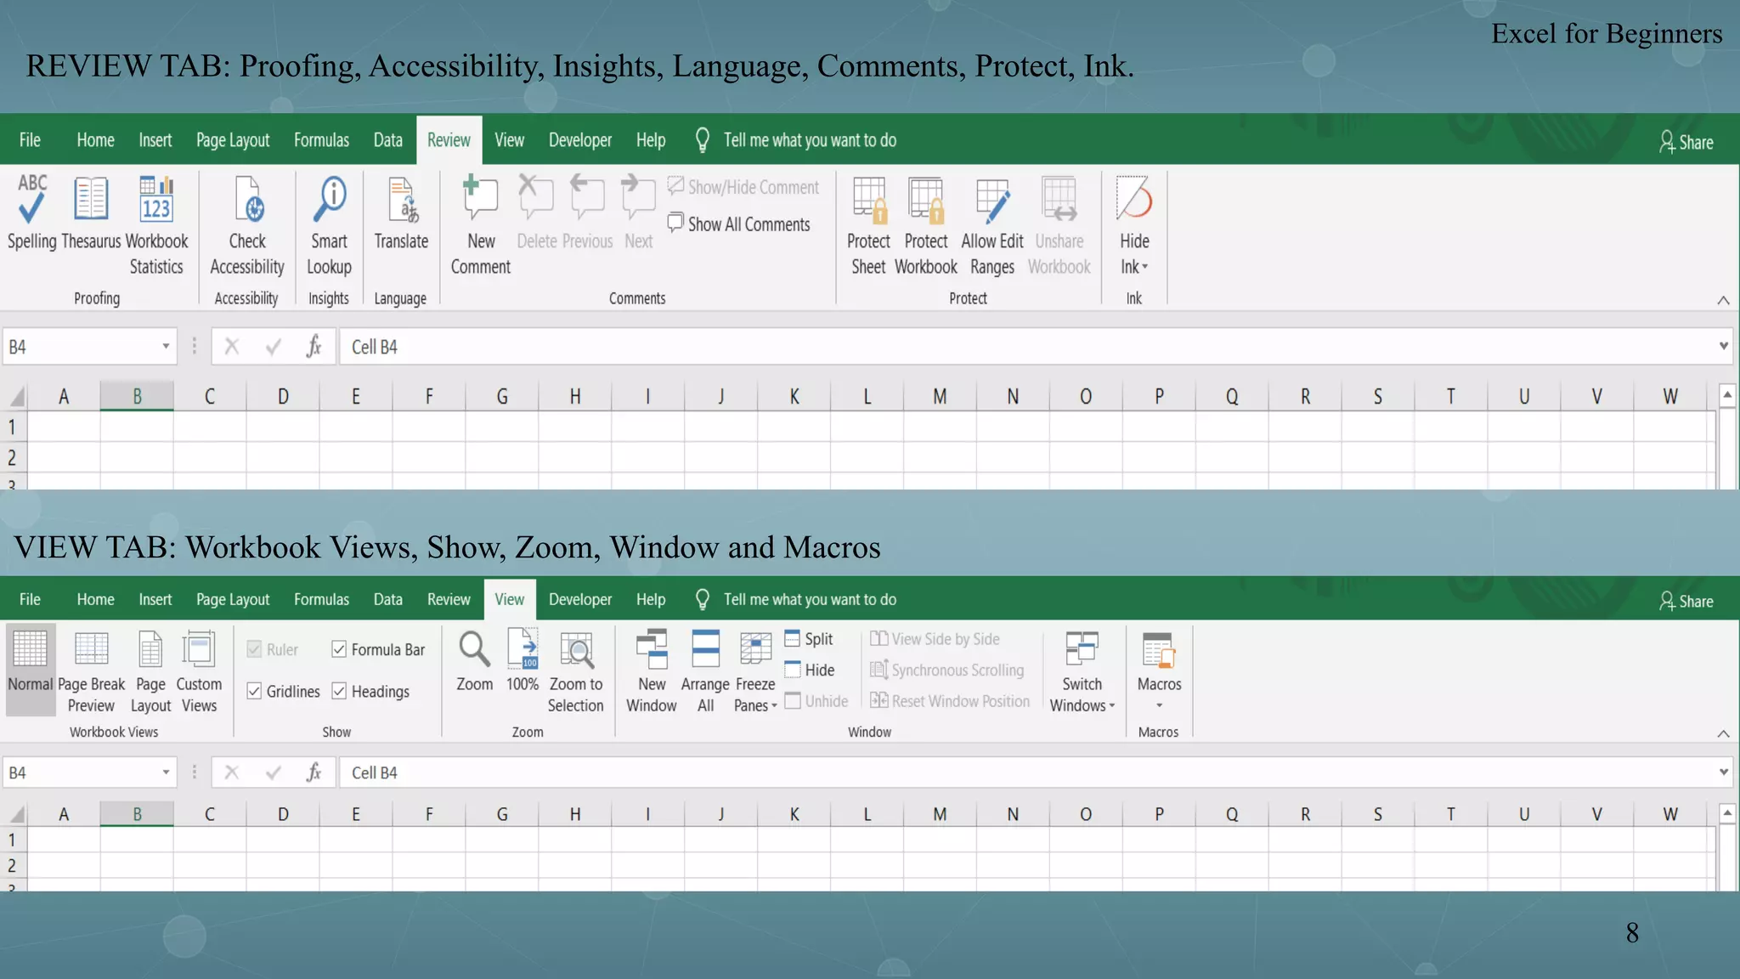Go to Next comment

(x=638, y=212)
